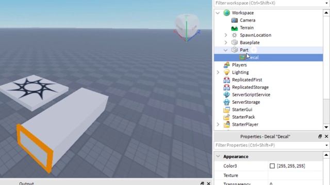The width and height of the screenshot is (330, 185).
Task: Select the Workspace tree item
Action: (243, 13)
